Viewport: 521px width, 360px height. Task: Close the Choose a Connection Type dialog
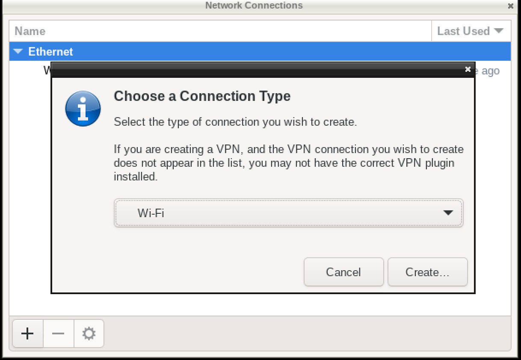(x=468, y=69)
